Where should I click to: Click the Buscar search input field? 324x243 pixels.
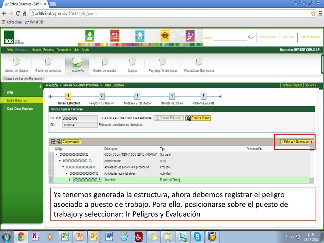[230, 38]
